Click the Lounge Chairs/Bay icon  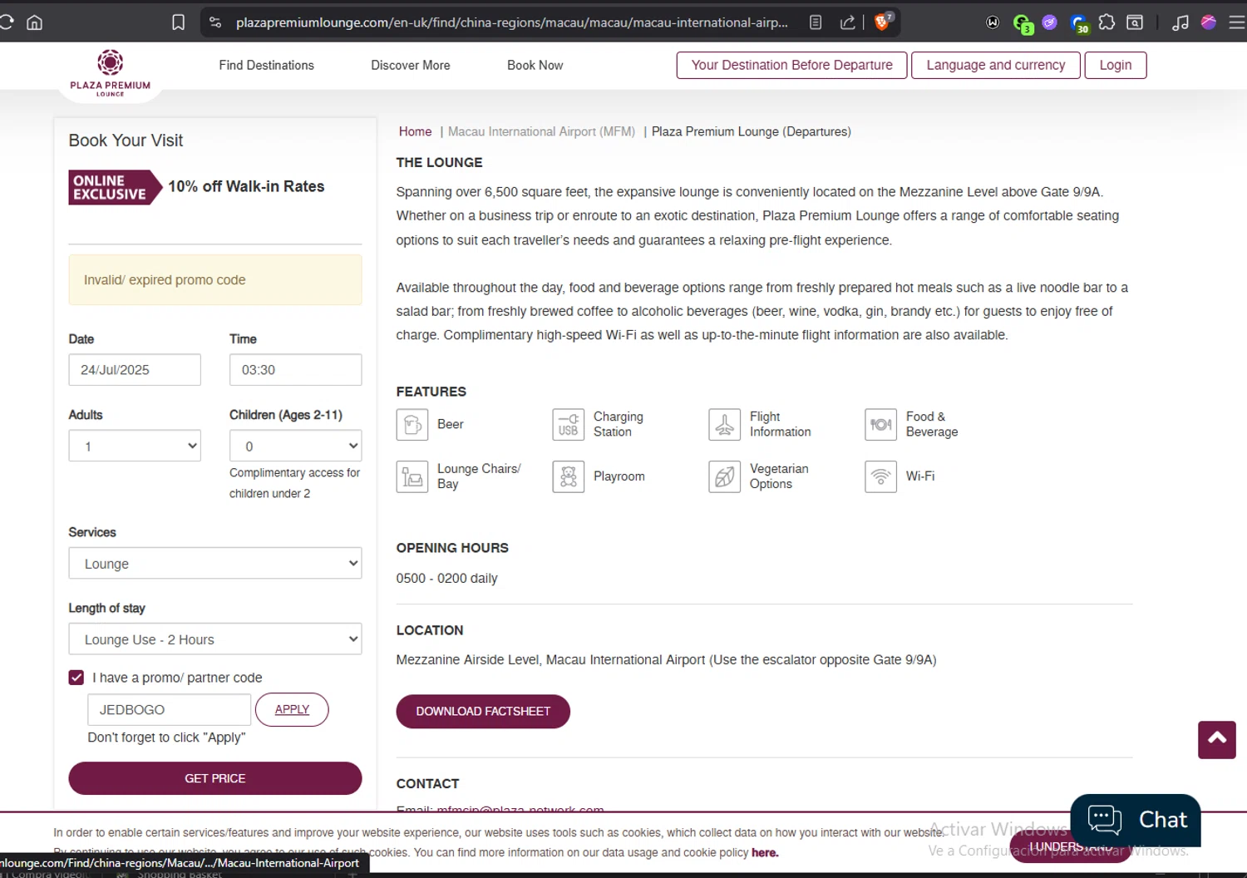[x=412, y=477]
